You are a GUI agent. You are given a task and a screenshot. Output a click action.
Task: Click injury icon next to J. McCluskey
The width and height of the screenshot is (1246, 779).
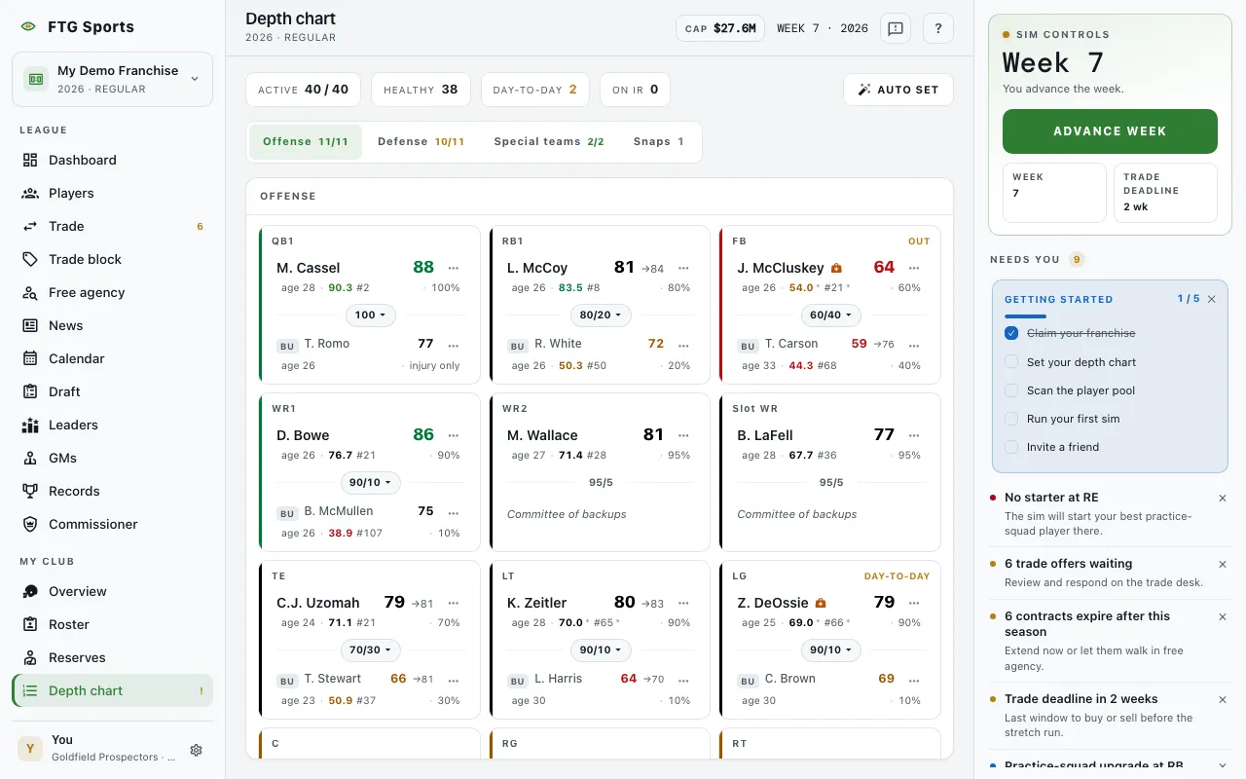pyautogui.click(x=835, y=268)
